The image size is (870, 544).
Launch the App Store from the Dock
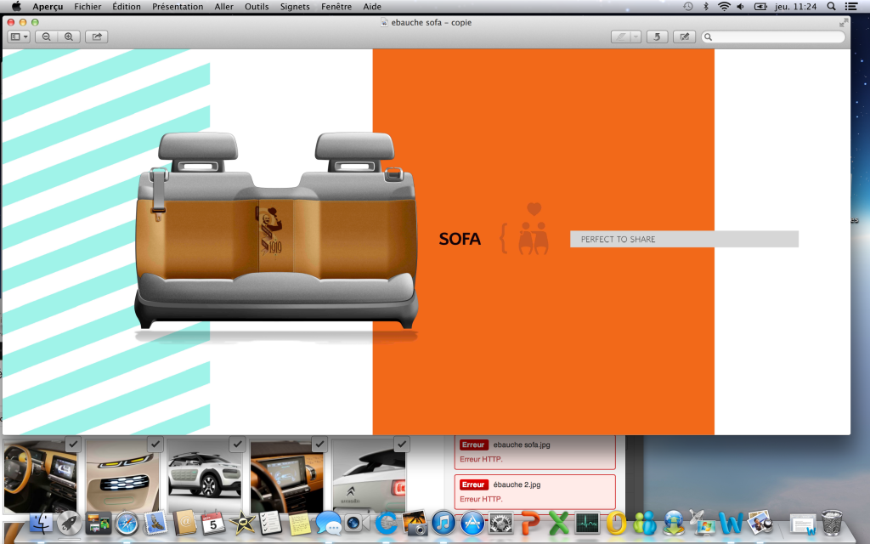click(x=472, y=523)
